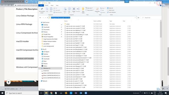Switch to the Home ribbon tab
Image resolution: width=169 pixels, height=95 pixels.
(46, 5)
